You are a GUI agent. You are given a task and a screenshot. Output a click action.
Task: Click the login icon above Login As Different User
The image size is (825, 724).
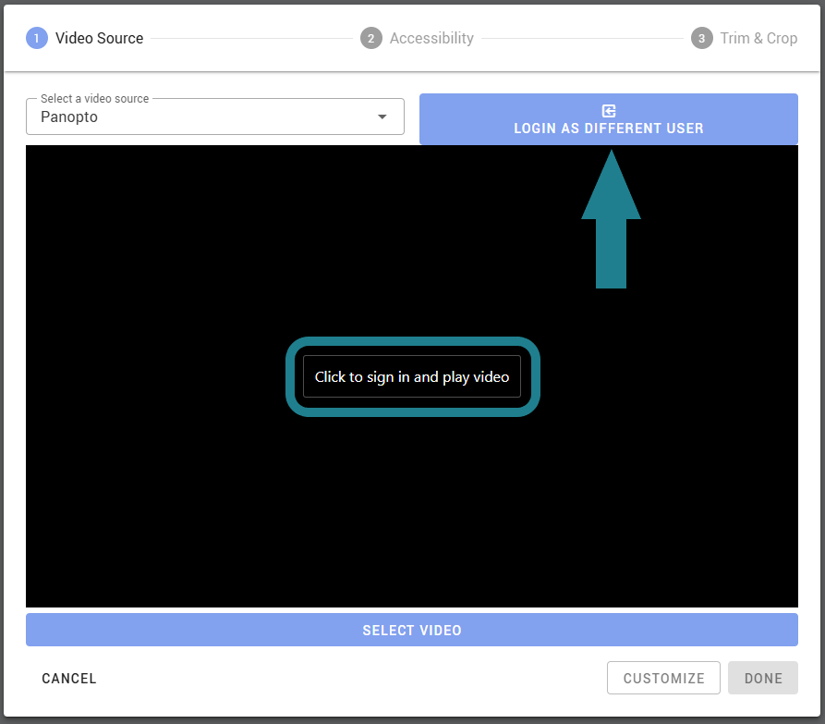608,111
